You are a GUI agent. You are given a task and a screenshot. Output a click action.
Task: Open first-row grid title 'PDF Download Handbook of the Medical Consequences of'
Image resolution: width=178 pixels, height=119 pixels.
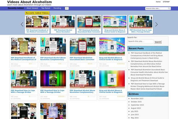click(23, 59)
